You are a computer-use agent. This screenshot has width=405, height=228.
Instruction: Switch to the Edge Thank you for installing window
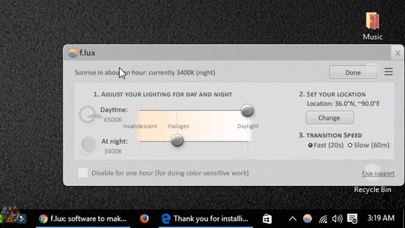point(206,218)
